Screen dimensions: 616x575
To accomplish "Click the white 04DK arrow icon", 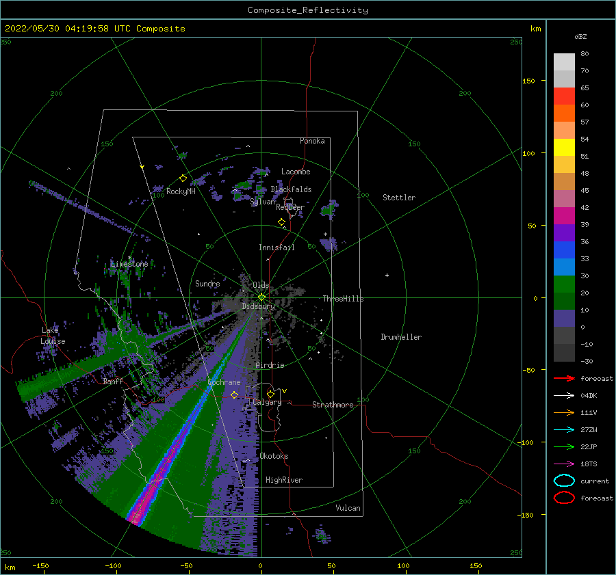I will [x=564, y=396].
